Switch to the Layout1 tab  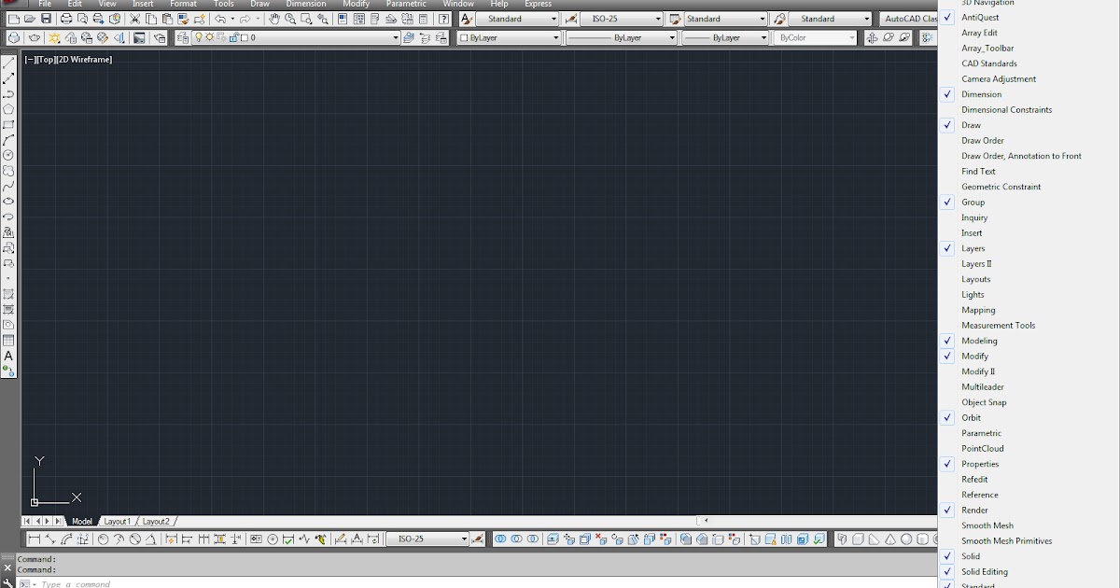pos(119,521)
